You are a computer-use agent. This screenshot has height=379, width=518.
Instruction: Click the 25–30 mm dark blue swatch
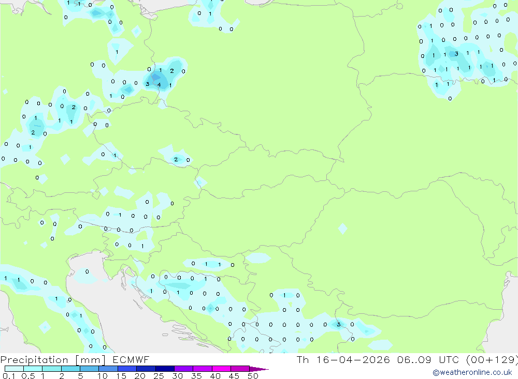[165, 369]
